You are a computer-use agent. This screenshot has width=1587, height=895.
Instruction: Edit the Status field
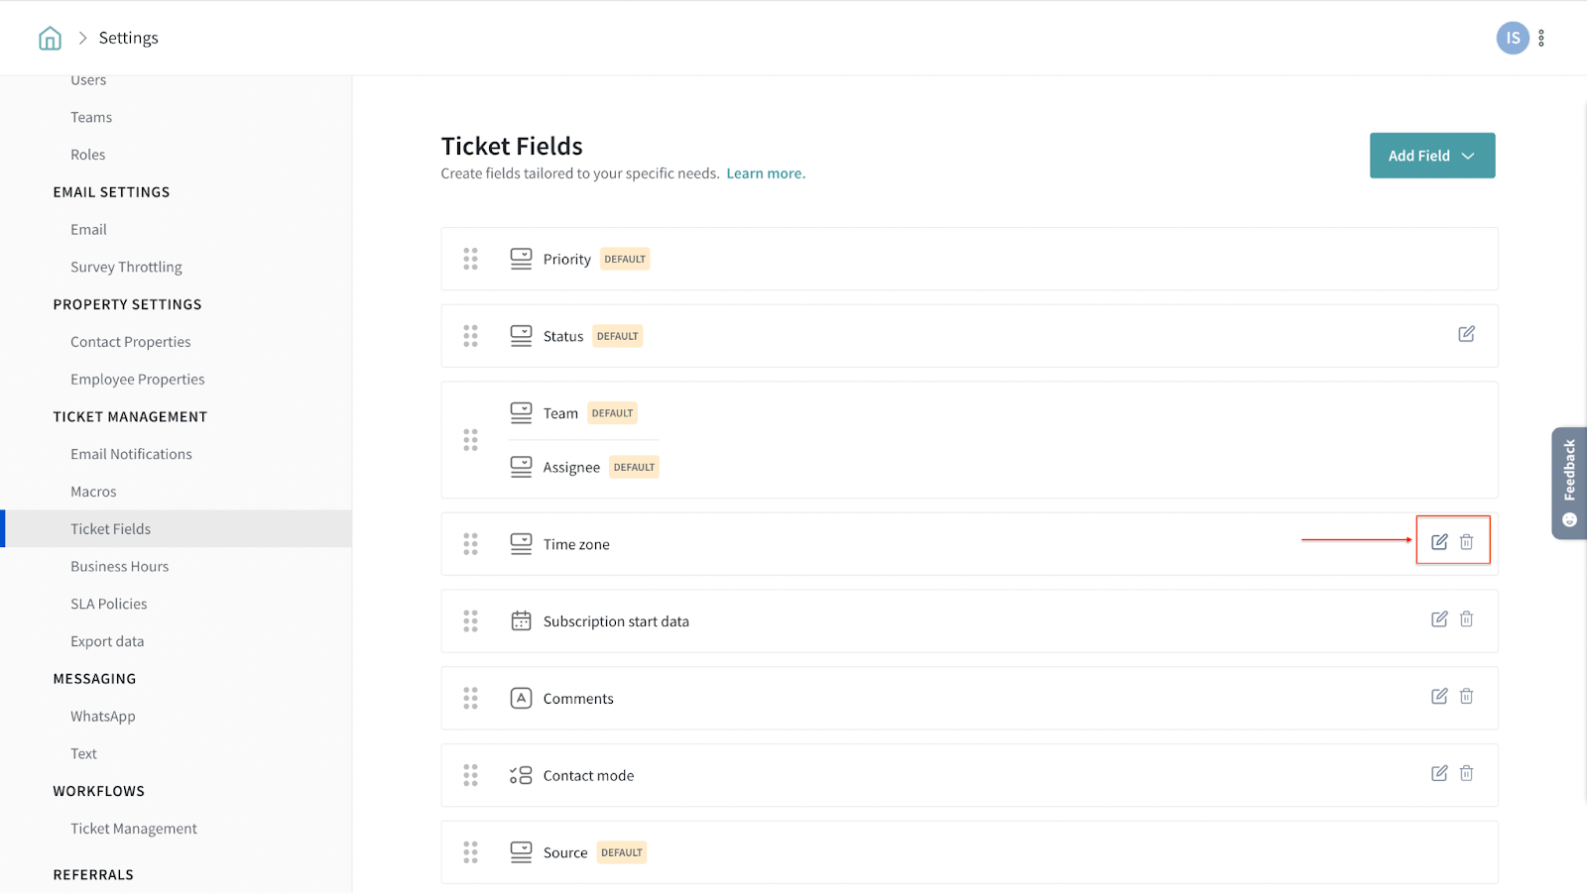tap(1466, 334)
